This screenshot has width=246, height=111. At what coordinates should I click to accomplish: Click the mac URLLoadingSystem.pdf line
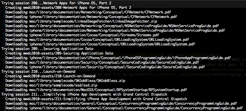point(97,39)
